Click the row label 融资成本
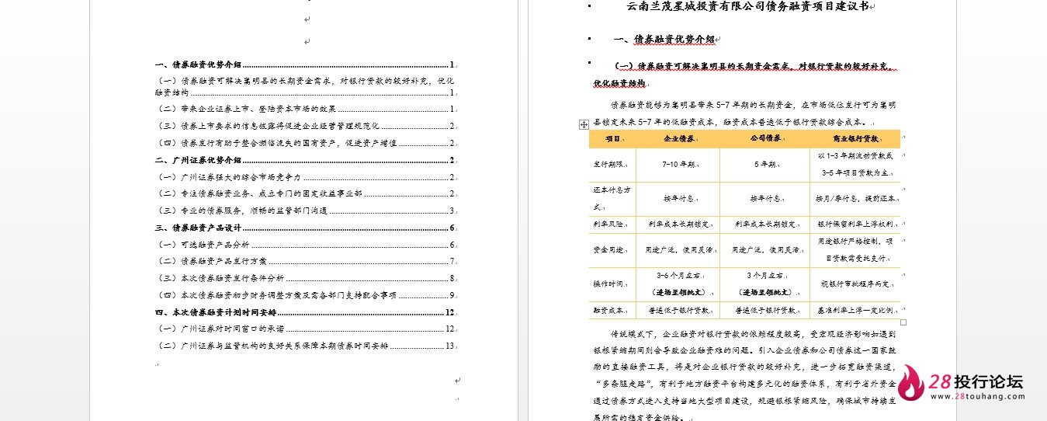 [x=611, y=310]
